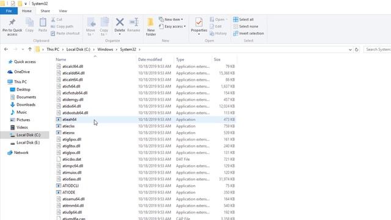Image resolution: width=391 pixels, height=220 pixels.
Task: Click the Delete X icon
Action: tap(120, 22)
